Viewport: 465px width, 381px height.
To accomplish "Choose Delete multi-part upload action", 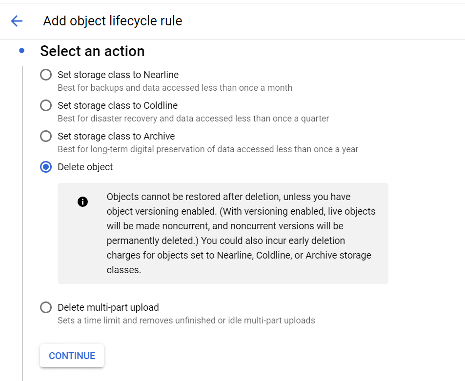I will point(45,307).
